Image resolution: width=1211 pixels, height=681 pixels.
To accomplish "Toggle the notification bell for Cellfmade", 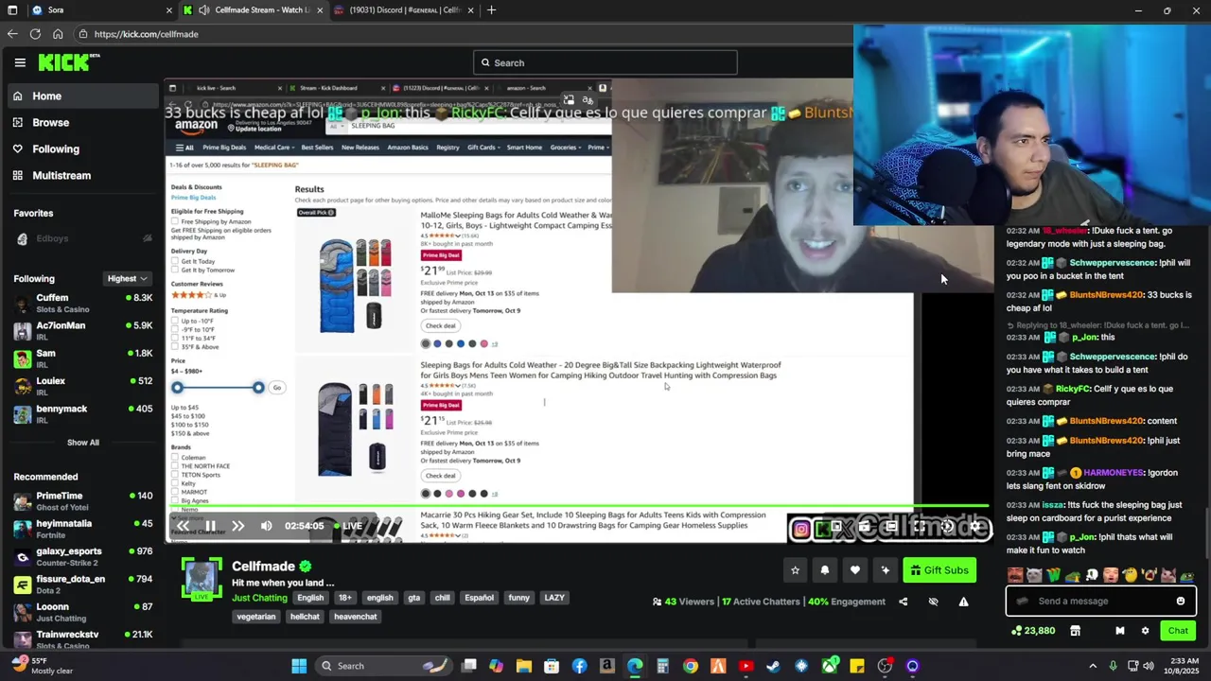I will click(825, 570).
